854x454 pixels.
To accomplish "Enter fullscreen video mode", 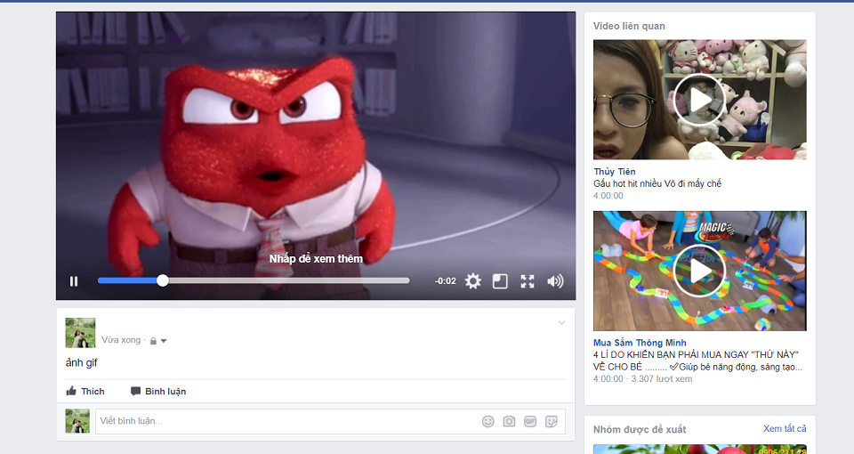I will 528,281.
